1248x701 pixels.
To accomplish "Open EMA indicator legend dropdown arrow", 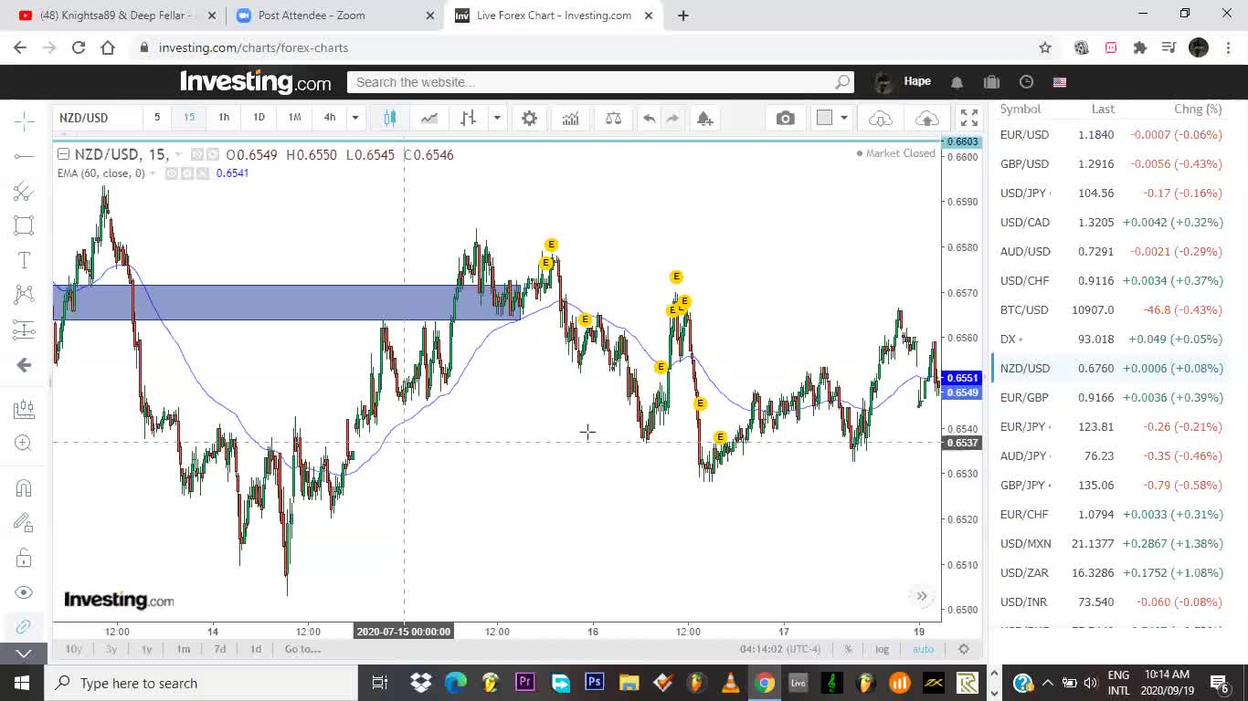I will click(153, 173).
